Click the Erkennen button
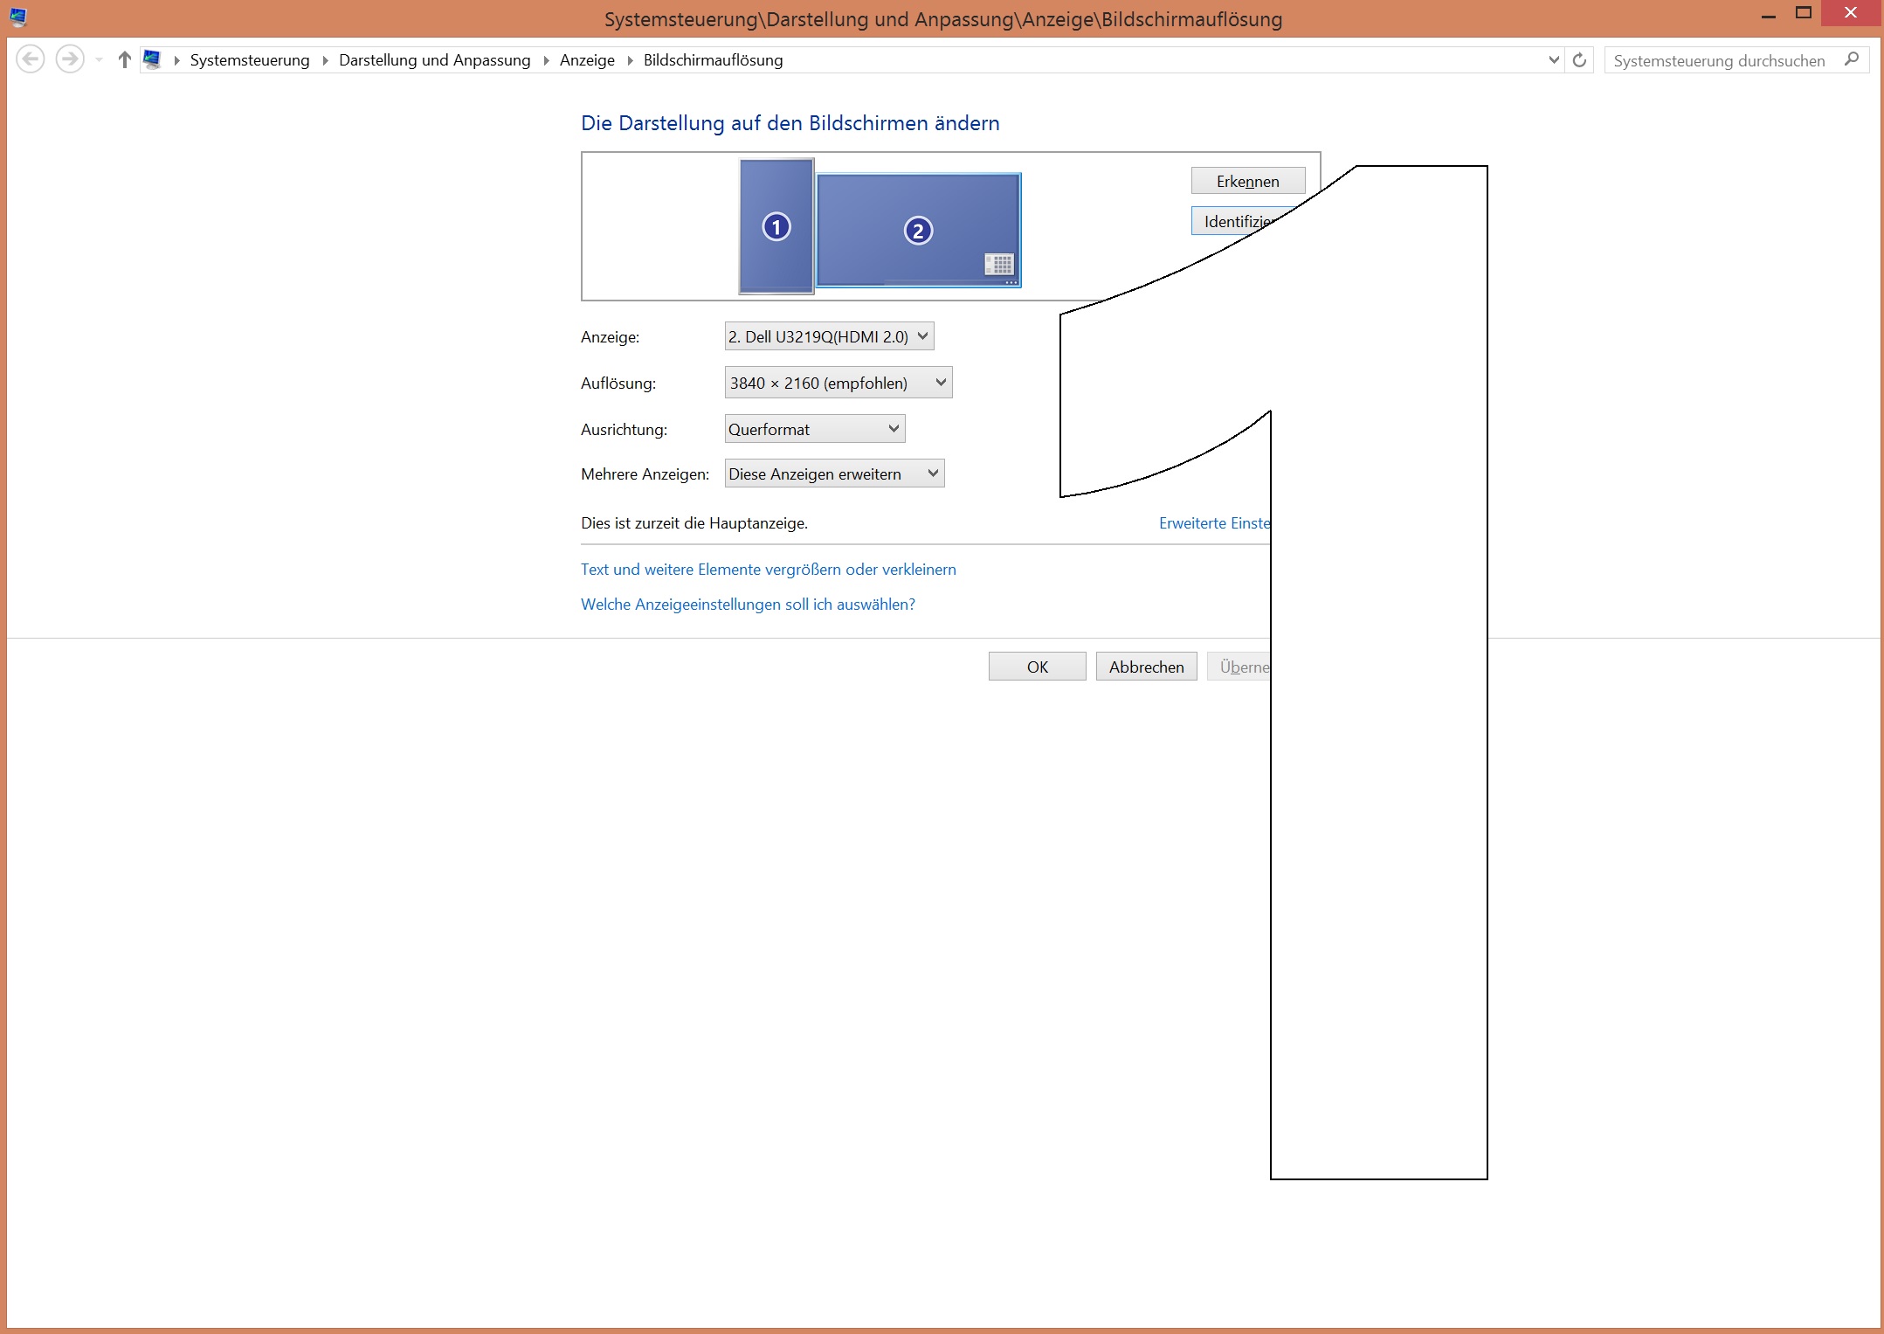Image resolution: width=1884 pixels, height=1334 pixels. coord(1247,181)
